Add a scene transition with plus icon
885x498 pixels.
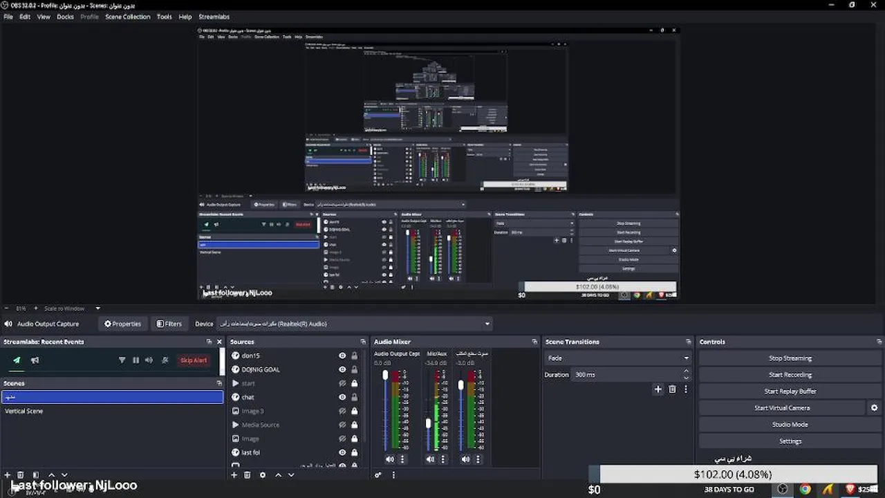tap(658, 389)
